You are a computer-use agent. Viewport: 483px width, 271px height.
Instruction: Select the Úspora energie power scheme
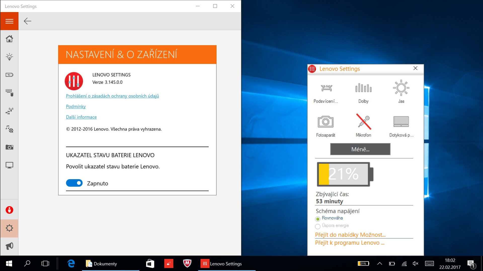pos(317,226)
